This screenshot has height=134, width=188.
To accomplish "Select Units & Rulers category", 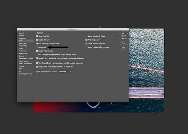I will tap(23, 61).
